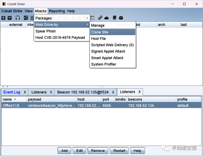
Task: Click the Session Table view icon
Action: [x=32, y=18]
